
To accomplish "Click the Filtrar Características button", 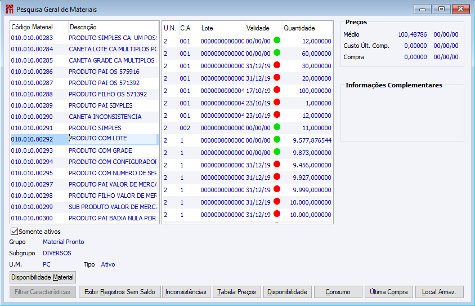I will [42, 292].
